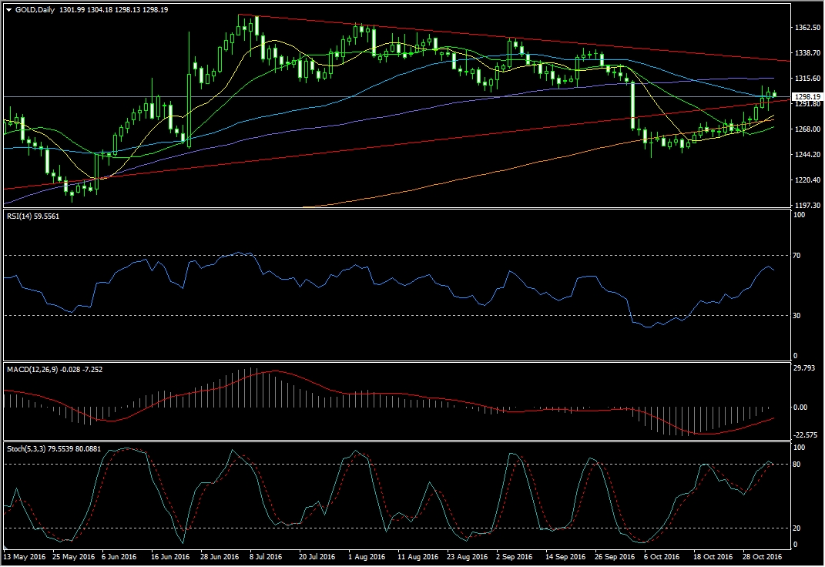Screen dimensions: 825x567
Task: Click price level 1338.70 on the scale
Action: 807,52
